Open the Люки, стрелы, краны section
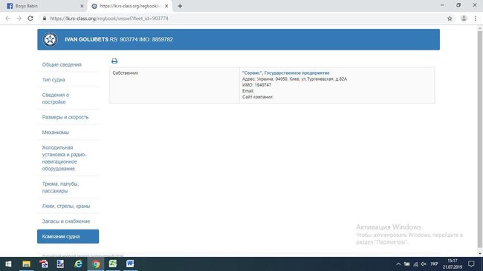The height and width of the screenshot is (271, 483). [x=66, y=207]
